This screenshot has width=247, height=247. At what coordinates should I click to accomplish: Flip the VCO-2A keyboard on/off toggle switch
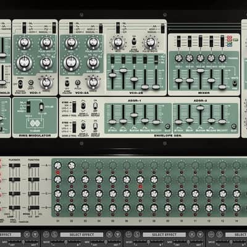coord(67,83)
